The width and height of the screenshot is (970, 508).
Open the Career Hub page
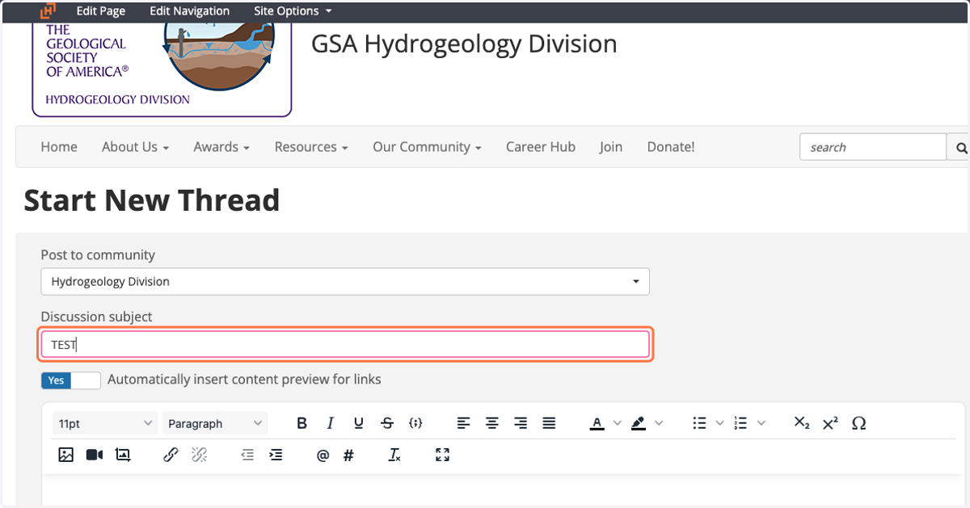[x=541, y=147]
